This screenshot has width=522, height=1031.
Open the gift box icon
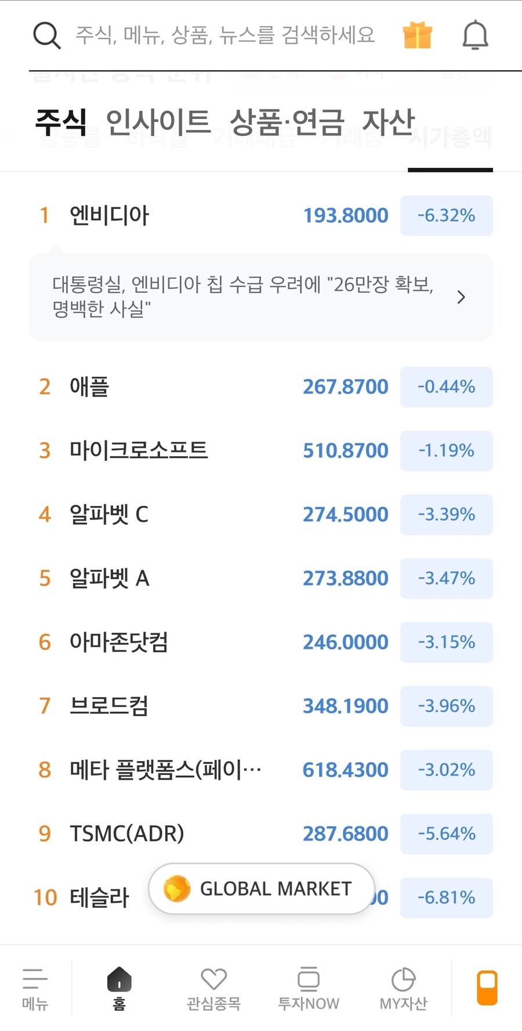418,35
